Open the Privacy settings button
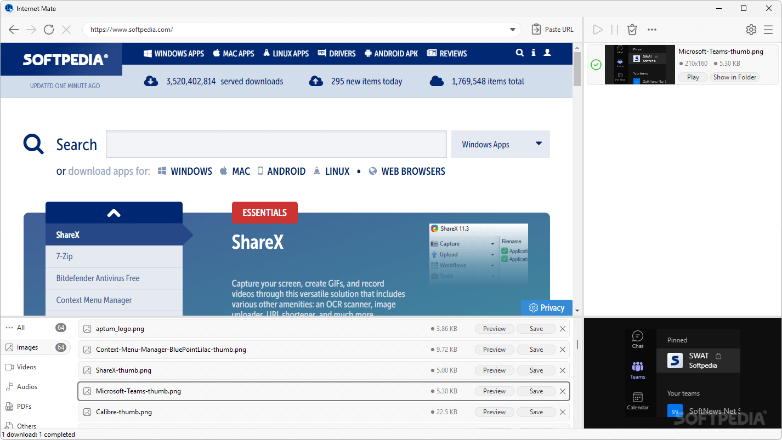This screenshot has height=440, width=782. pos(547,308)
